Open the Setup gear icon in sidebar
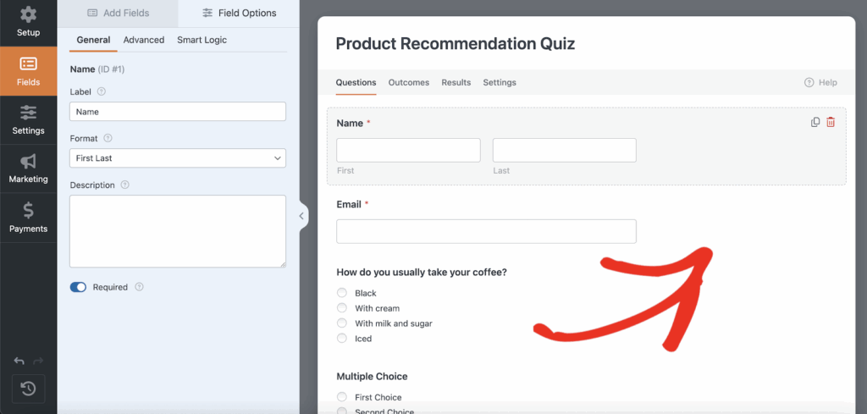Image resolution: width=867 pixels, height=414 pixels. [28, 15]
